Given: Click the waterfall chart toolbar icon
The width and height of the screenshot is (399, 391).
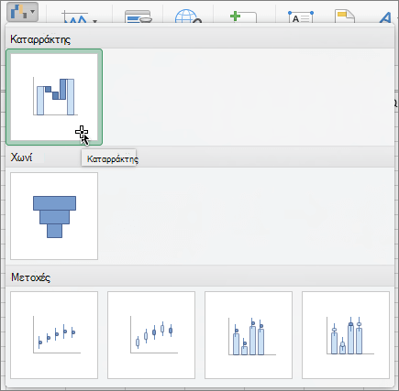Looking at the screenshot, I should tap(18, 12).
